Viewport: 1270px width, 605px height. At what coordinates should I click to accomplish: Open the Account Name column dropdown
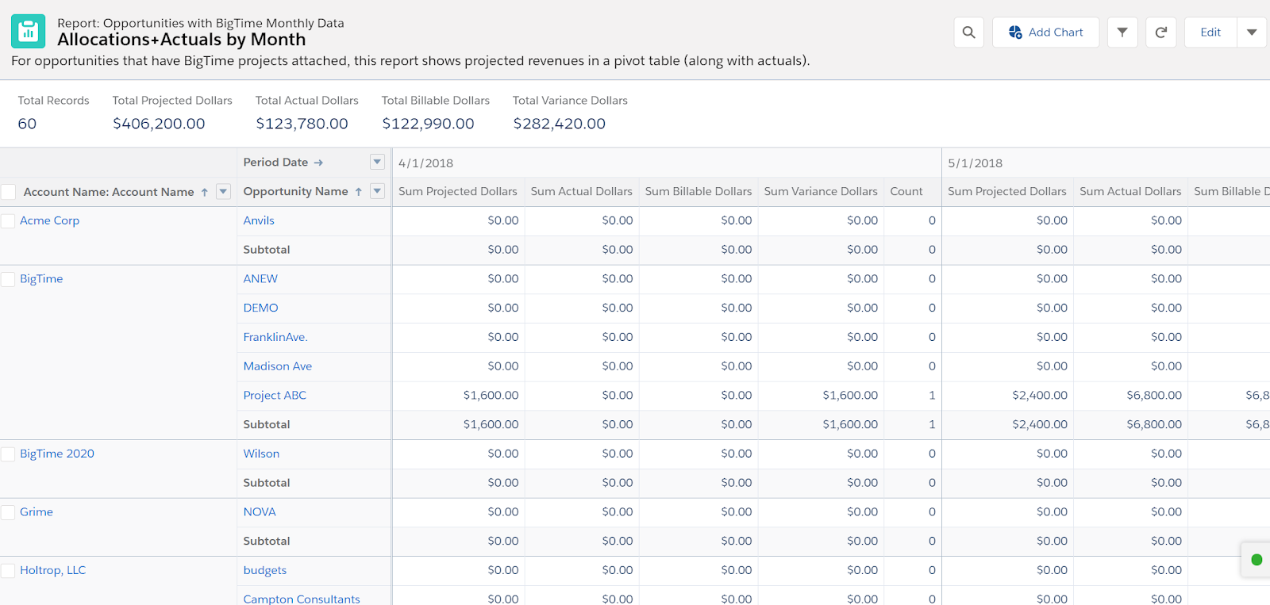[224, 192]
